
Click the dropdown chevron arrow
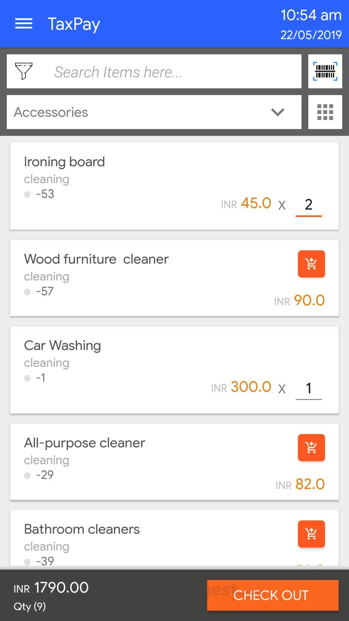[x=278, y=112]
